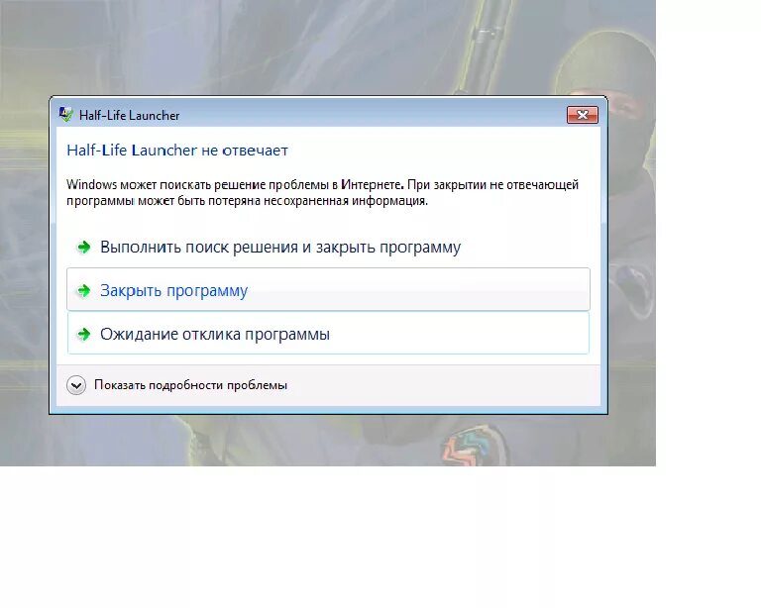Close the Half-Life Launcher dialog
The height and width of the screenshot is (608, 761).
(x=583, y=115)
